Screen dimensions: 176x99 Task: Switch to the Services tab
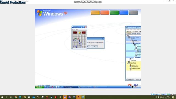click(x=134, y=34)
